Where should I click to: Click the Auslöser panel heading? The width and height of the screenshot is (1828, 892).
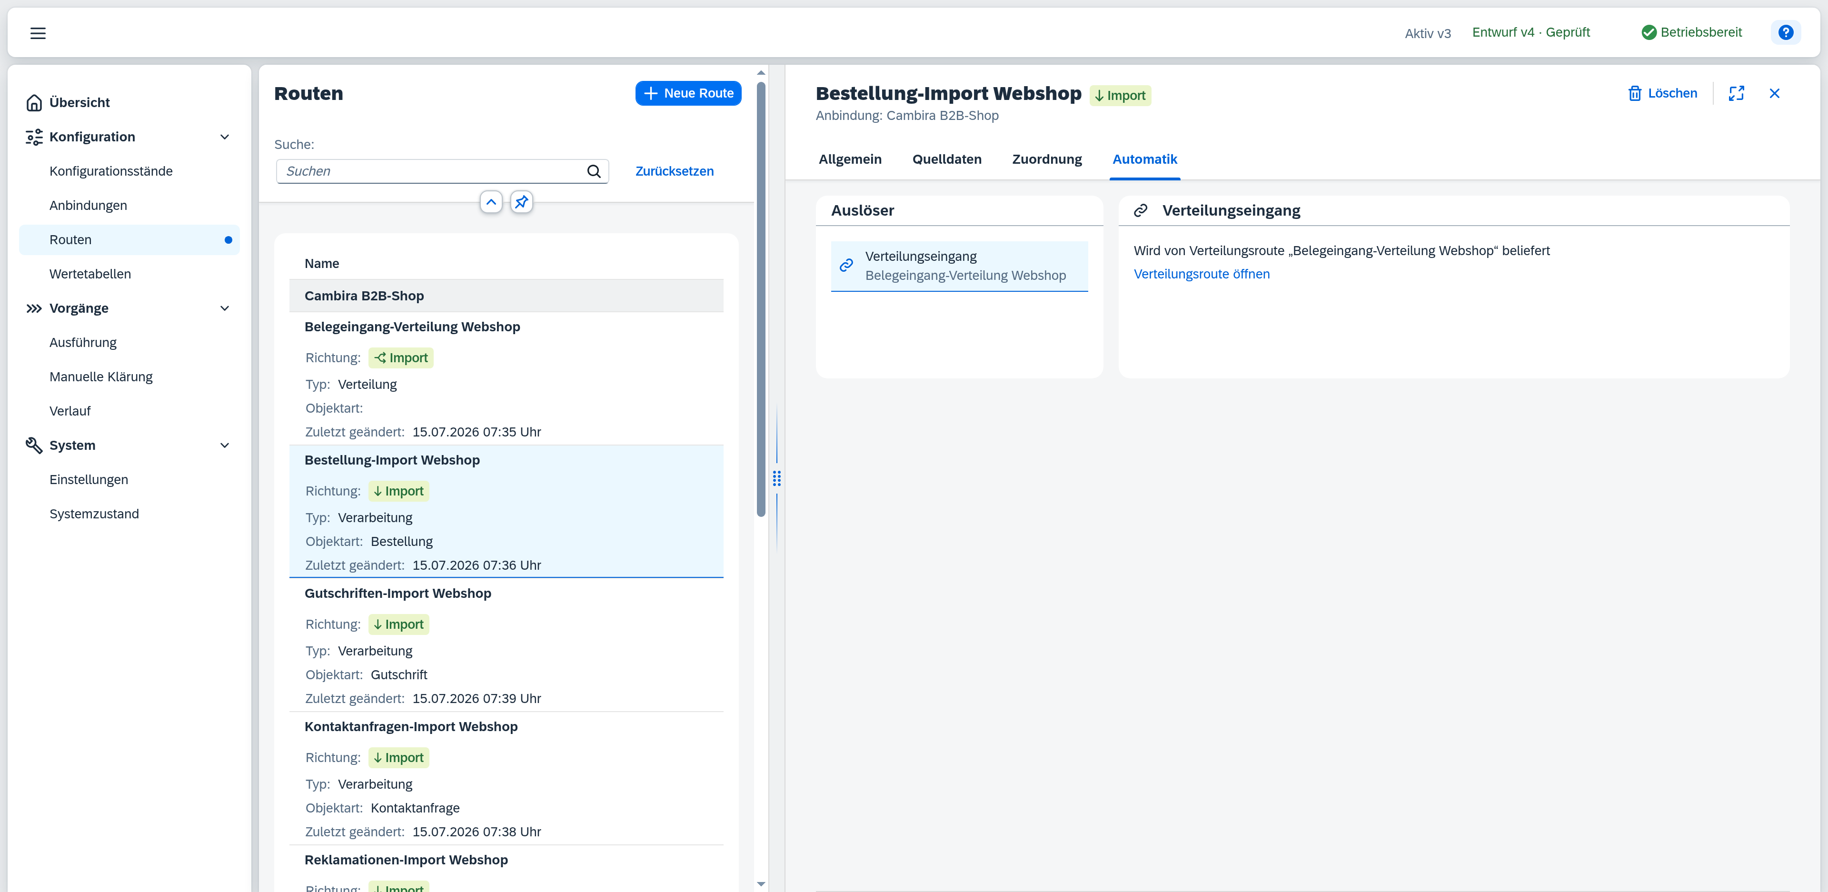pos(862,211)
